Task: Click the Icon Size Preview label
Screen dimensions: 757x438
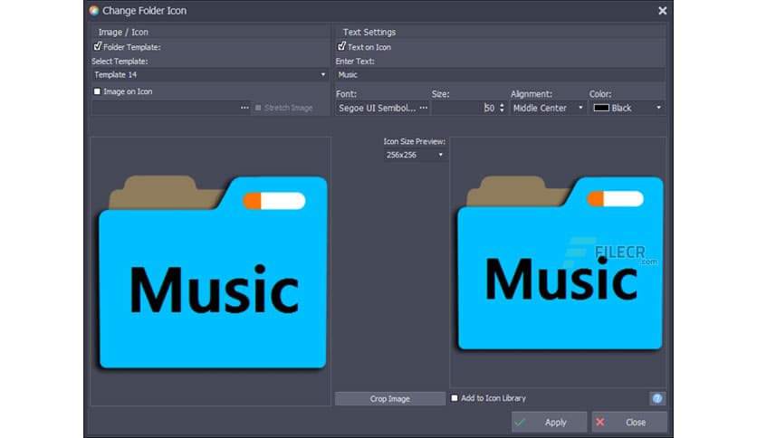Action: coord(414,141)
